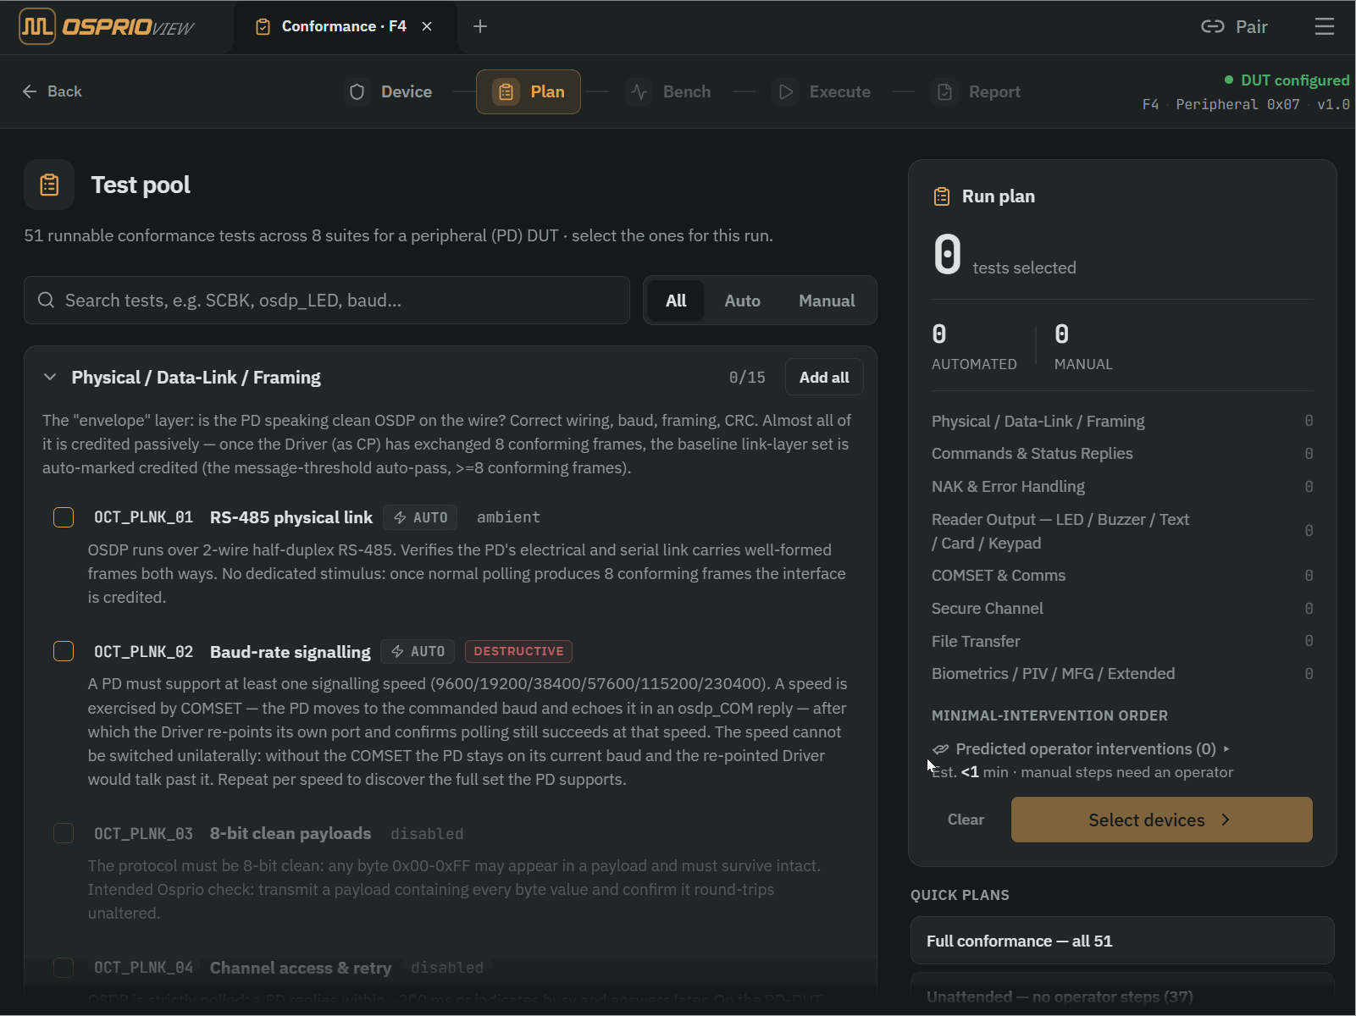Open the Report document step icon
The width and height of the screenshot is (1356, 1016).
tap(945, 91)
